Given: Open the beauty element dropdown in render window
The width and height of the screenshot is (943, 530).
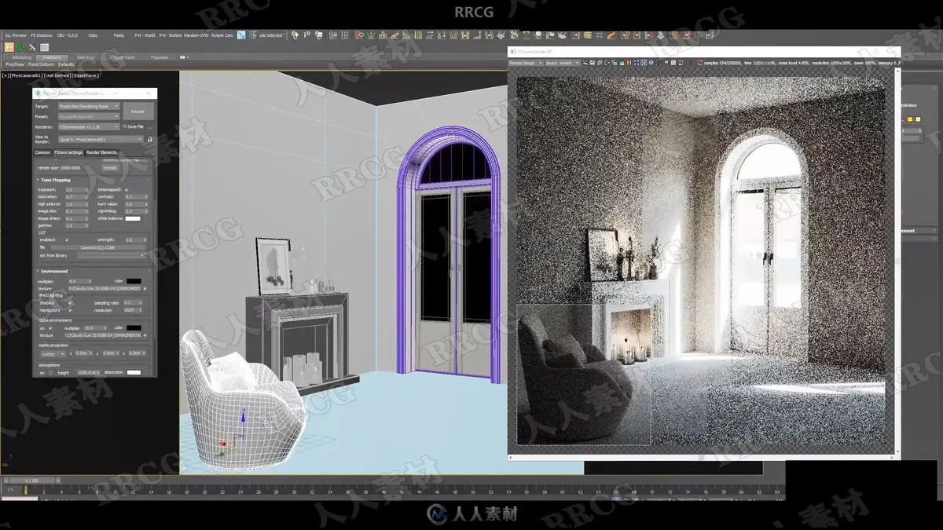Looking at the screenshot, I should pyautogui.click(x=563, y=63).
